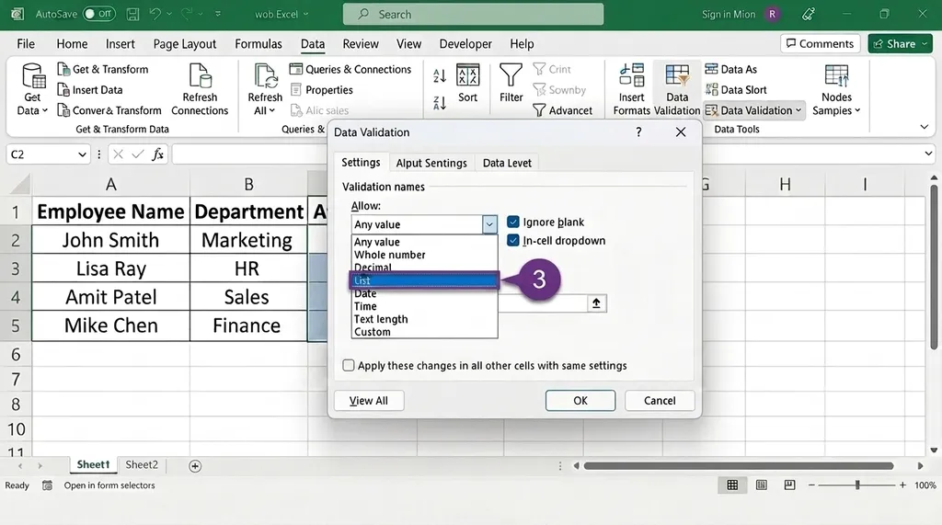This screenshot has width=942, height=525.
Task: Expand the Nodes Samples dropdown arrow
Action: pos(857,110)
